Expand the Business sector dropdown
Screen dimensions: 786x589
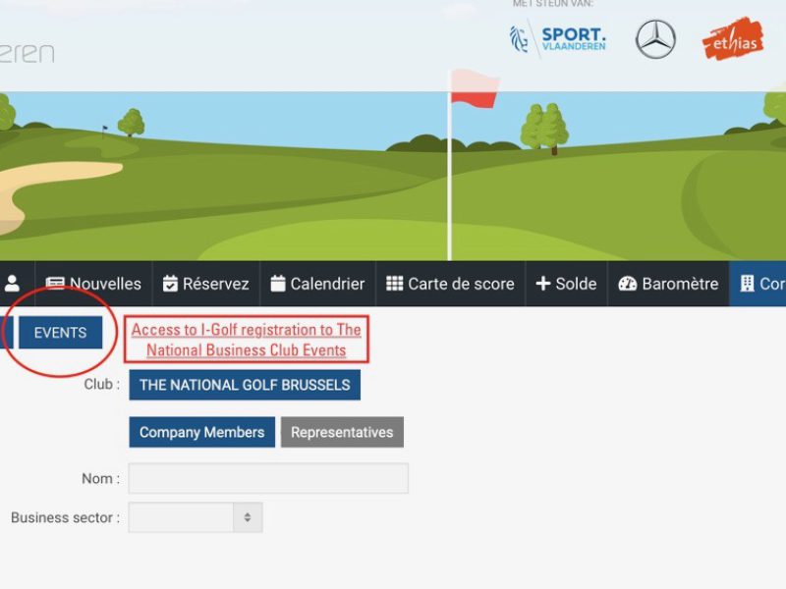click(x=196, y=517)
